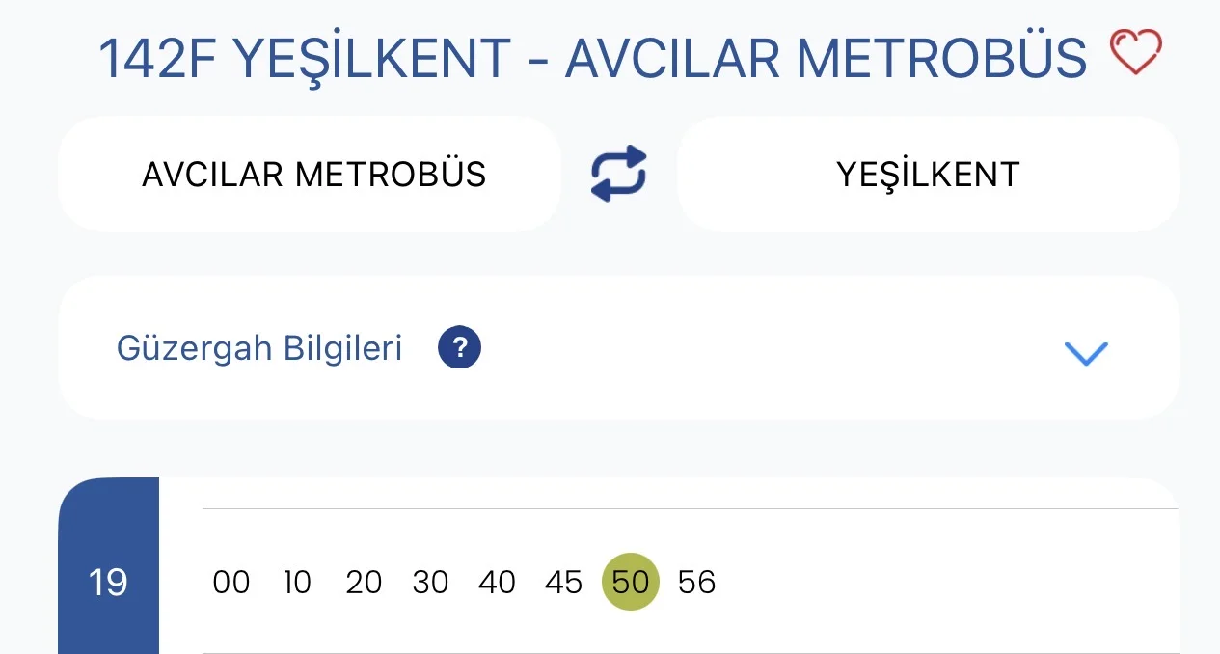1220x654 pixels.
Task: Expand the Güzergah Bilgileri chevron
Action: 1086,353
